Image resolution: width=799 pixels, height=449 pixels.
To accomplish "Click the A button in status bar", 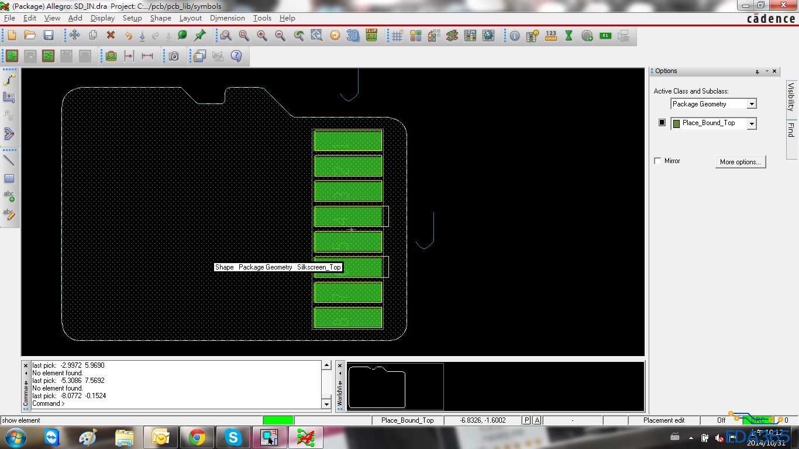I will click(537, 420).
